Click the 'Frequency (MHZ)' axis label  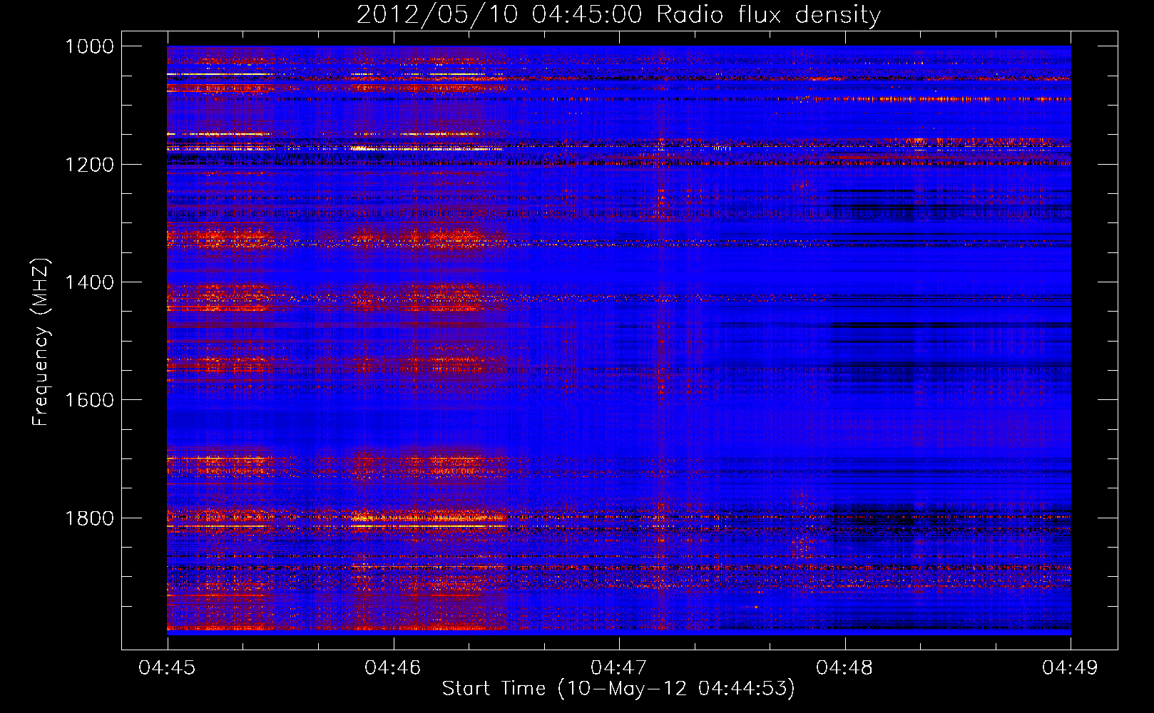41,342
